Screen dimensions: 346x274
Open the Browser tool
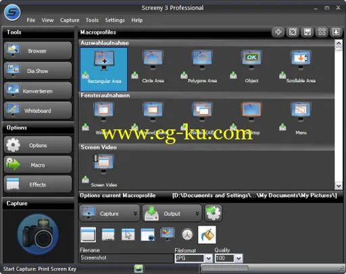(38, 51)
